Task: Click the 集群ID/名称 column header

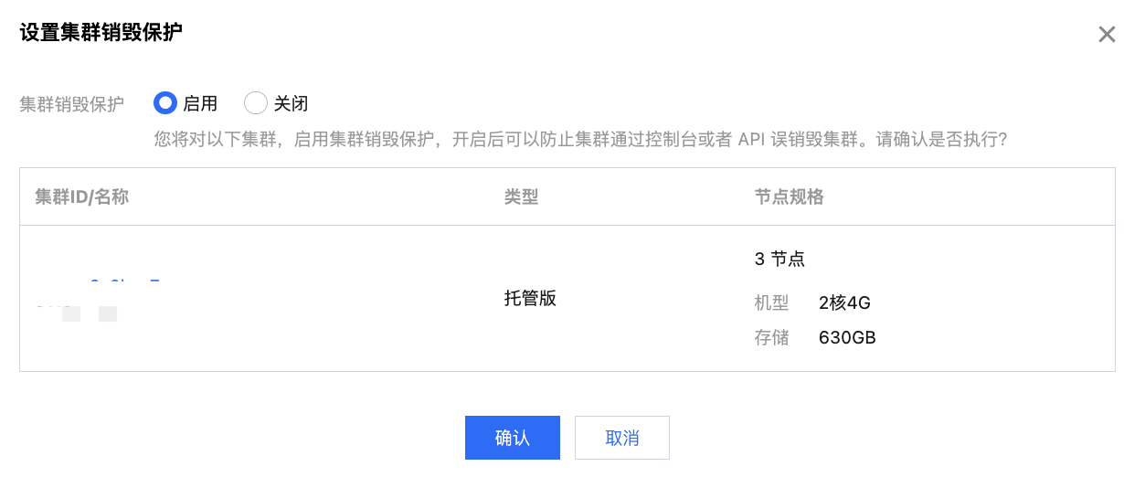Action: 81,196
